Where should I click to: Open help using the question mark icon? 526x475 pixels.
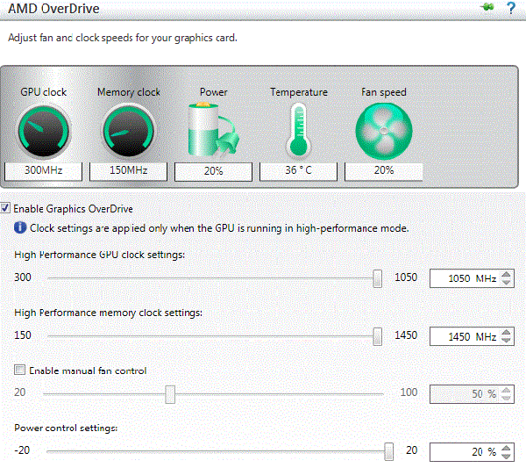pyautogui.click(x=511, y=9)
